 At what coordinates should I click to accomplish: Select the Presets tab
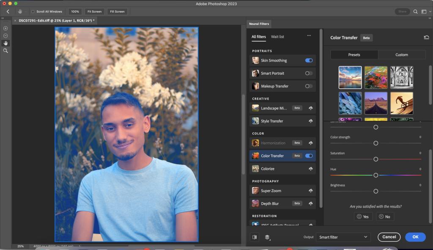click(x=354, y=54)
